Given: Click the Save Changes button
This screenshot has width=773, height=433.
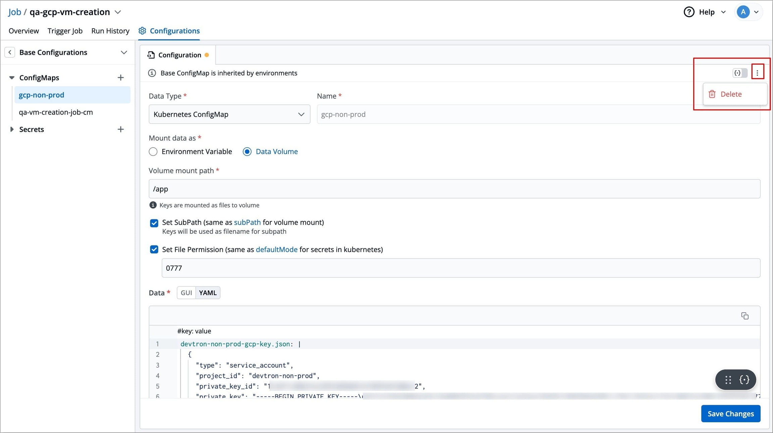Looking at the screenshot, I should coord(730,414).
